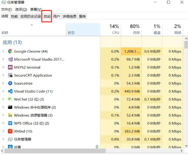Sort by the CPU column header
188x155 pixels.
[110, 30]
